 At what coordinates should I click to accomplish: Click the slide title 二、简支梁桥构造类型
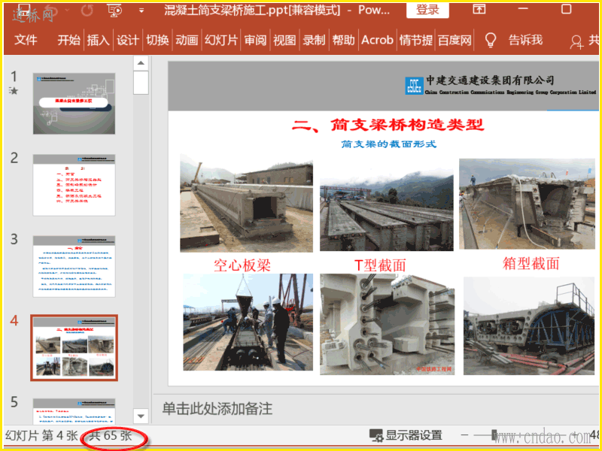coord(388,125)
